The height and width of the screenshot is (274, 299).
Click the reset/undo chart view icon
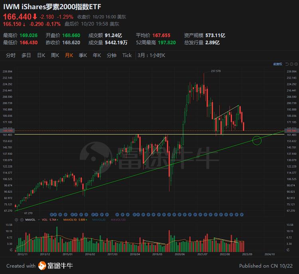(287, 64)
